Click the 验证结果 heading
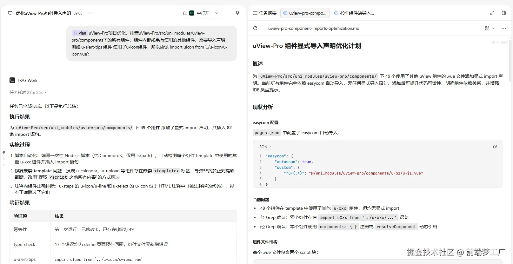This screenshot has width=513, height=264. (x=20, y=203)
